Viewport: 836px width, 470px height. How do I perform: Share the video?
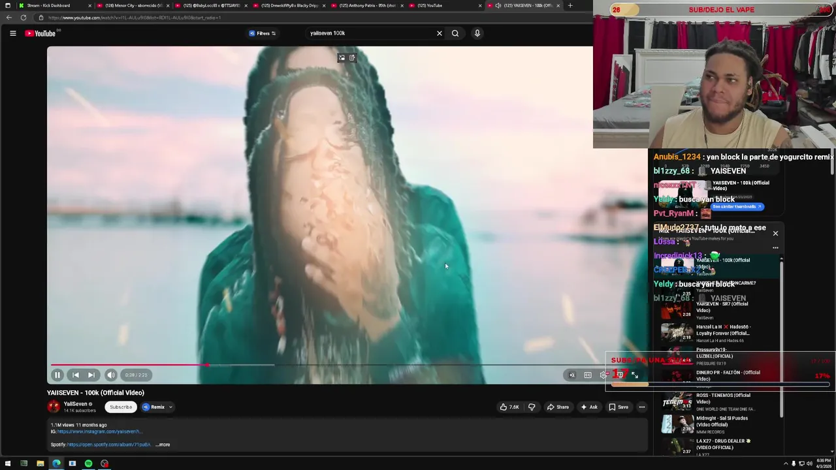558,407
